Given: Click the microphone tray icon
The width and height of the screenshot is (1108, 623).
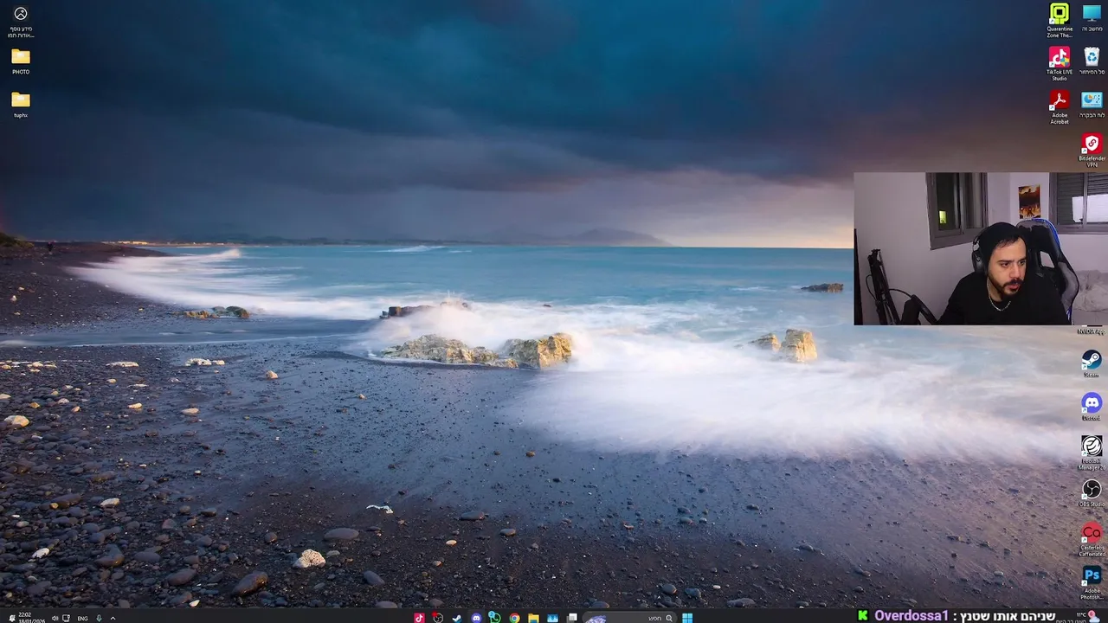Looking at the screenshot, I should (99, 618).
